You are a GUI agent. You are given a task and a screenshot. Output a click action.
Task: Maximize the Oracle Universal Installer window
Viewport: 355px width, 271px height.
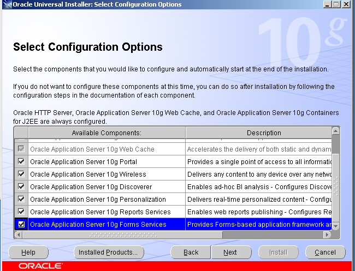click(336, 4)
